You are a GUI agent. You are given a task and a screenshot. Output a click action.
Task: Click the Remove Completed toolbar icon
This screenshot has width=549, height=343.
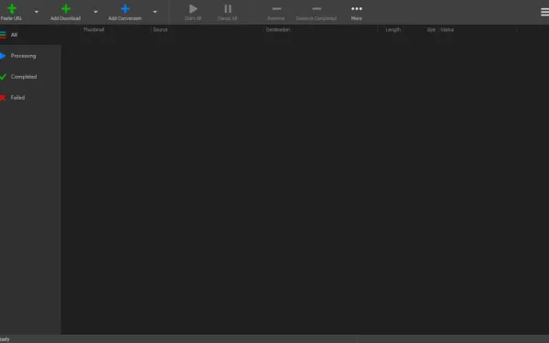(317, 9)
